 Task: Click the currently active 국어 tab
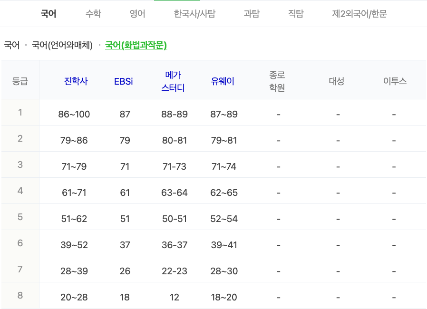tap(48, 14)
